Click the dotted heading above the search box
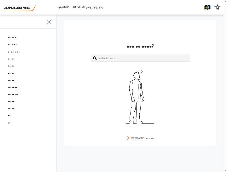This screenshot has width=227, height=172. [x=140, y=46]
